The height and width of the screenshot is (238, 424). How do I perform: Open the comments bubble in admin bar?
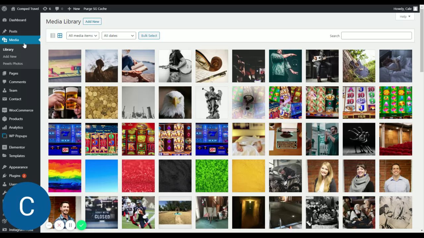[59, 9]
